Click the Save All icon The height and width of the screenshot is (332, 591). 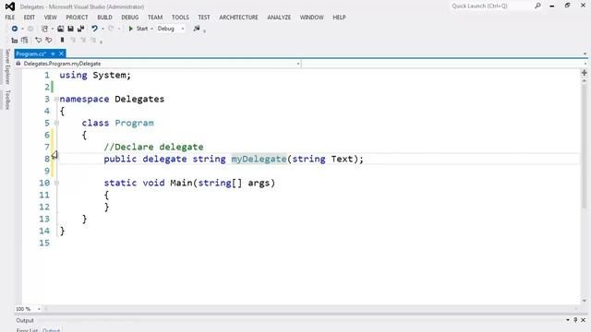coord(80,29)
